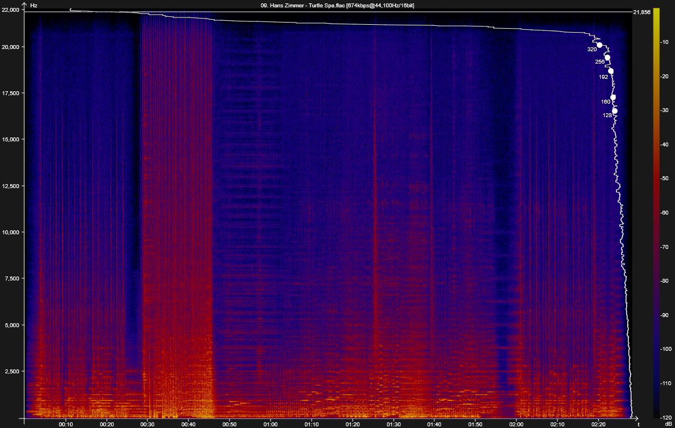The image size is (675, 428).
Task: Click the 00:50 time axis label
Action: tap(229, 423)
